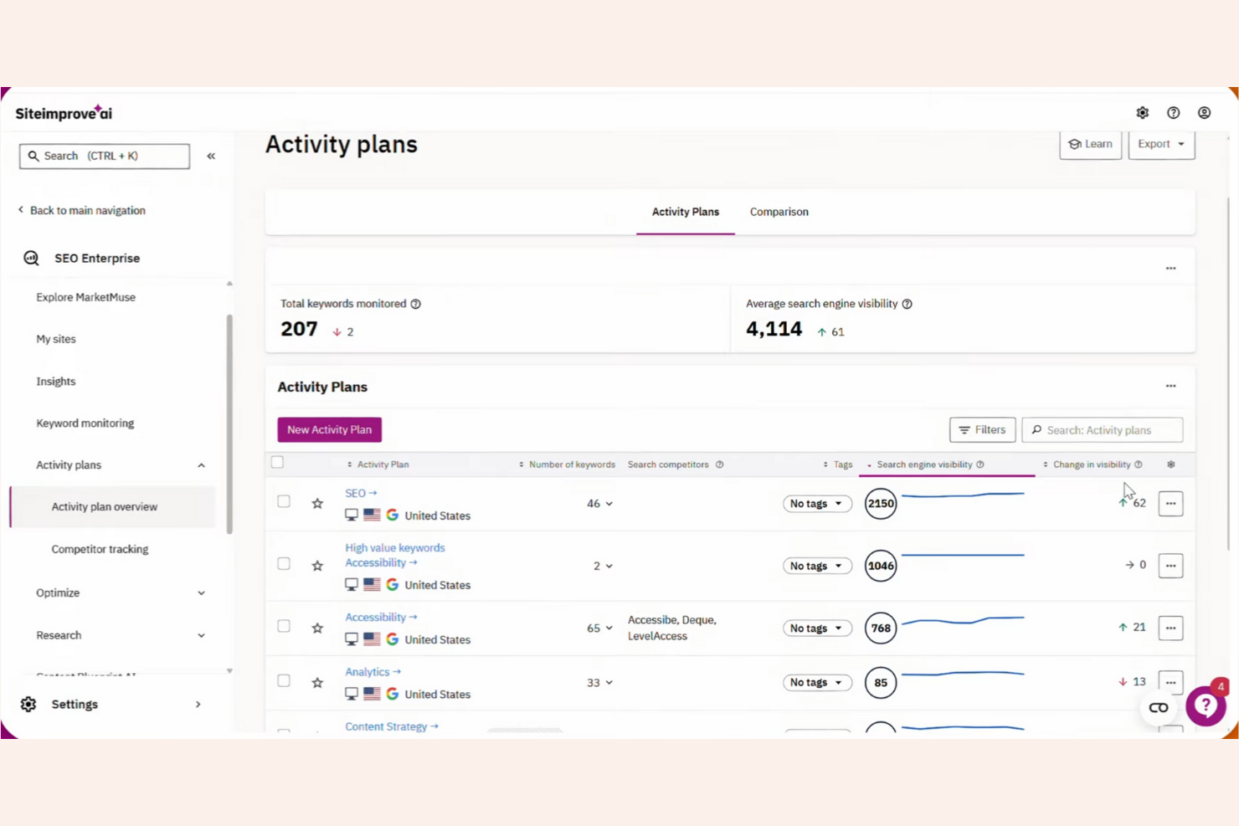Expand the Optimize sidebar group
Viewport: 1239px width, 826px height.
tap(201, 593)
